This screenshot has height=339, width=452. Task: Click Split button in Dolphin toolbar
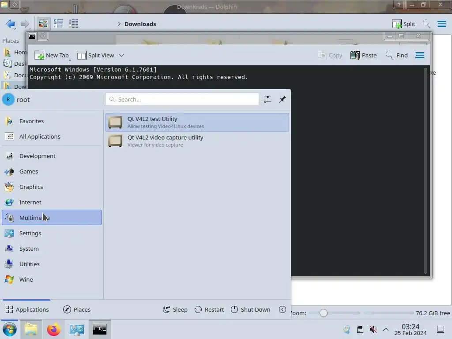click(403, 24)
